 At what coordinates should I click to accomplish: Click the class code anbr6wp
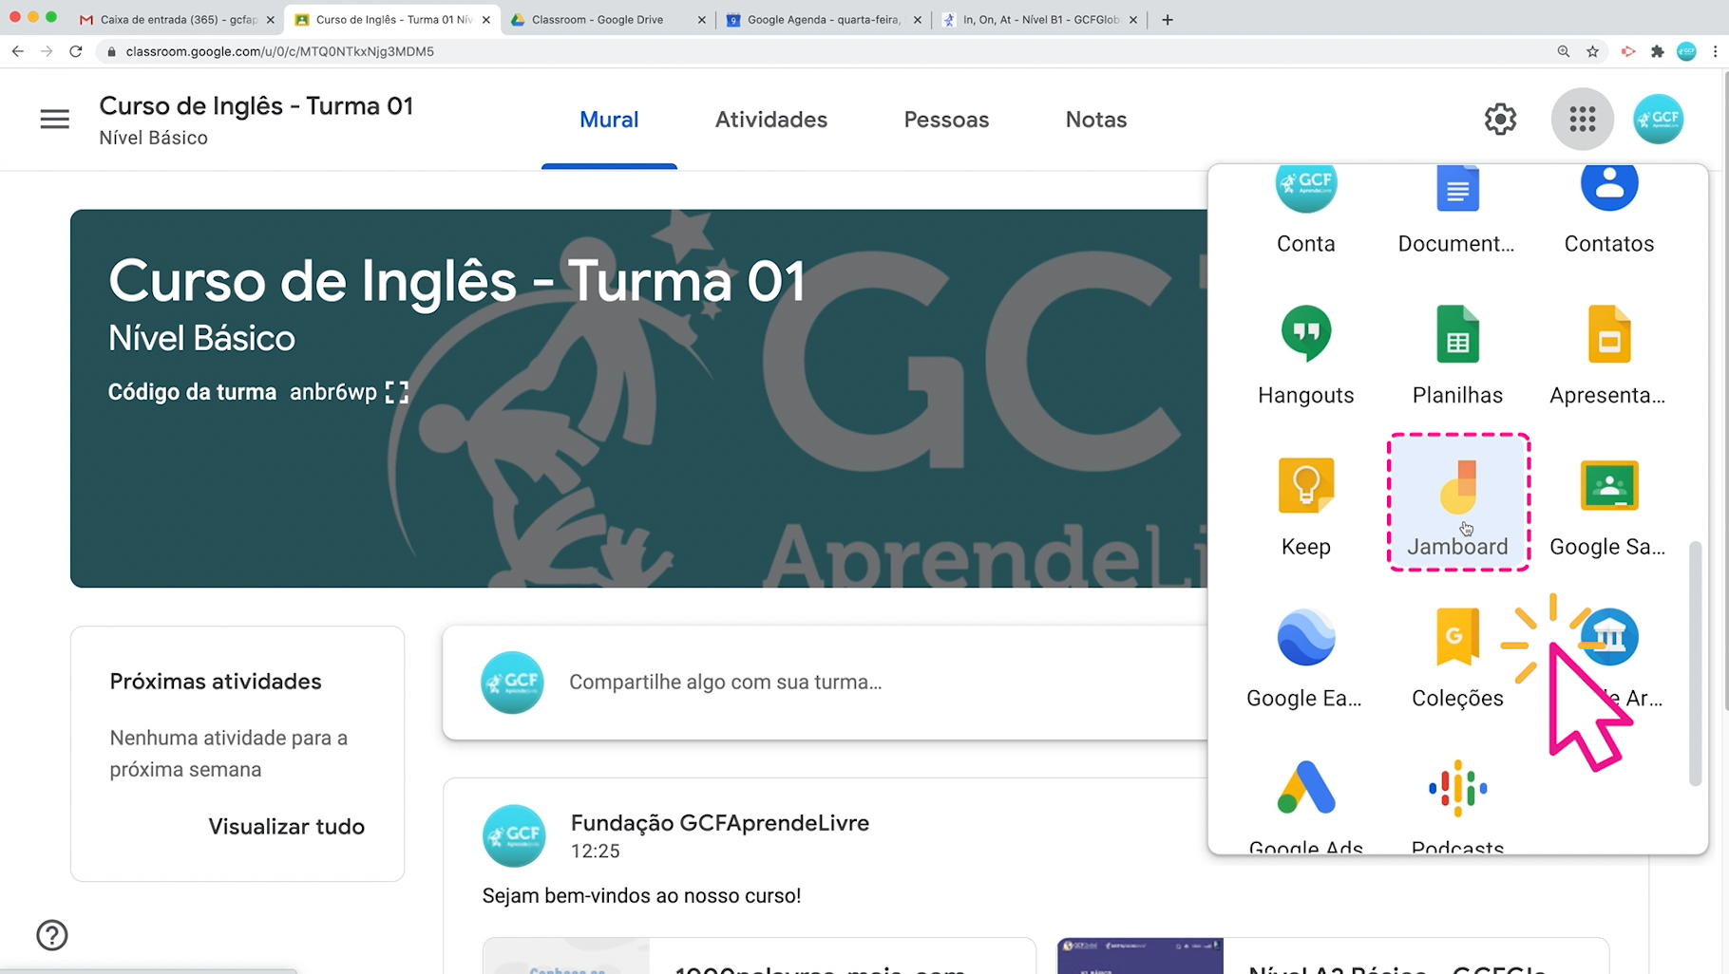tap(333, 392)
